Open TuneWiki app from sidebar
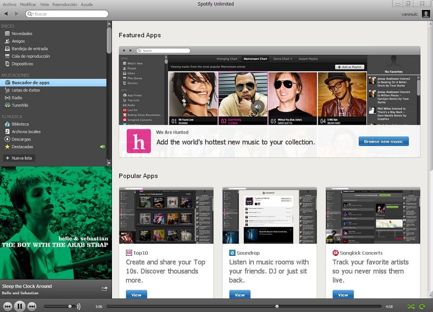Viewport: 433px width, 312px height. coord(19,105)
